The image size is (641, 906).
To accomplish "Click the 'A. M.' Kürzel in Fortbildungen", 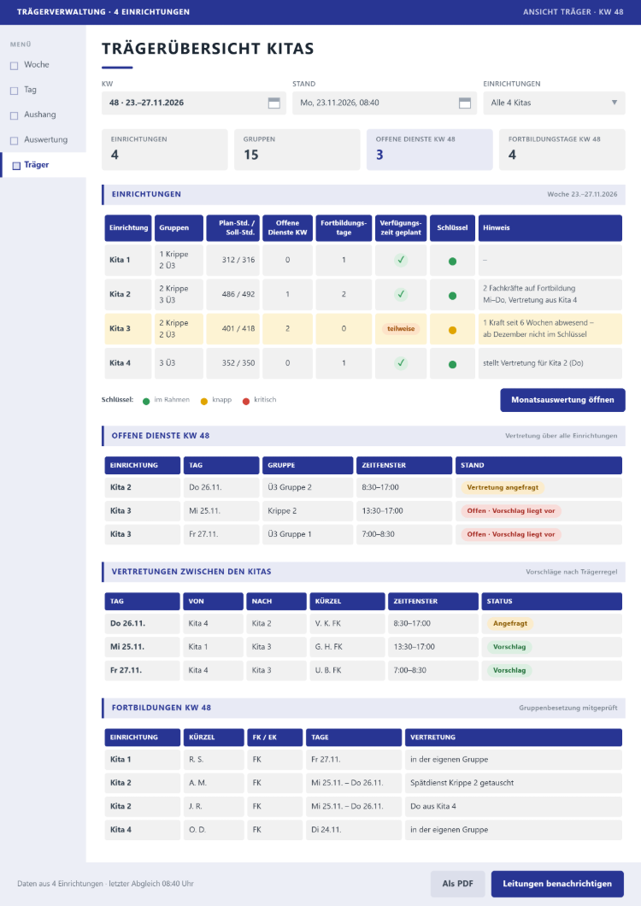I will 214,783.
